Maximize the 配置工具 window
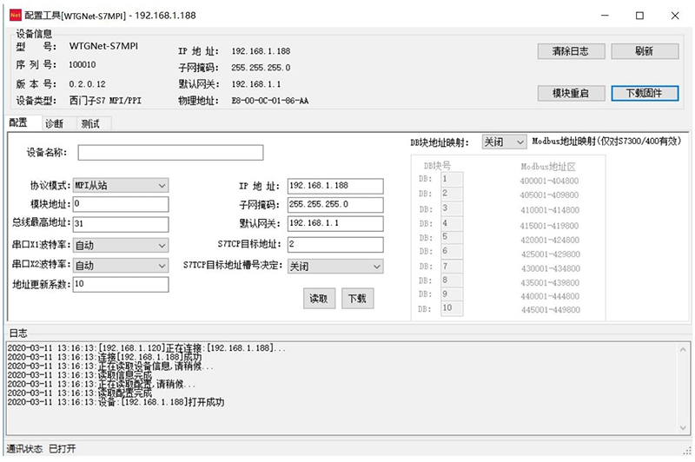Screen dimensions: 695x462 [639, 16]
